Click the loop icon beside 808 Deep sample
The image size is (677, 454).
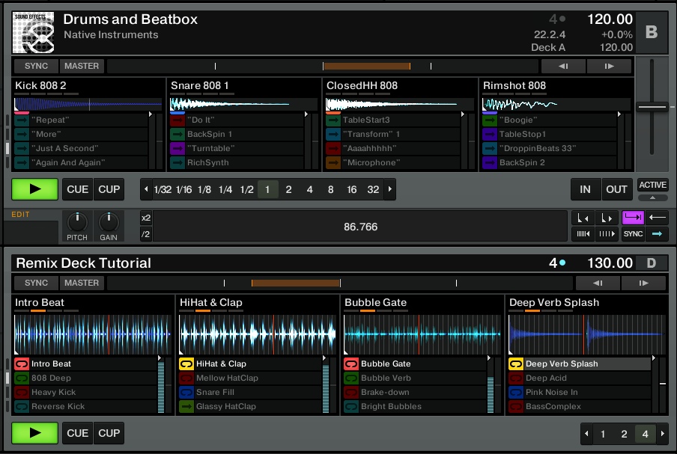click(22, 378)
